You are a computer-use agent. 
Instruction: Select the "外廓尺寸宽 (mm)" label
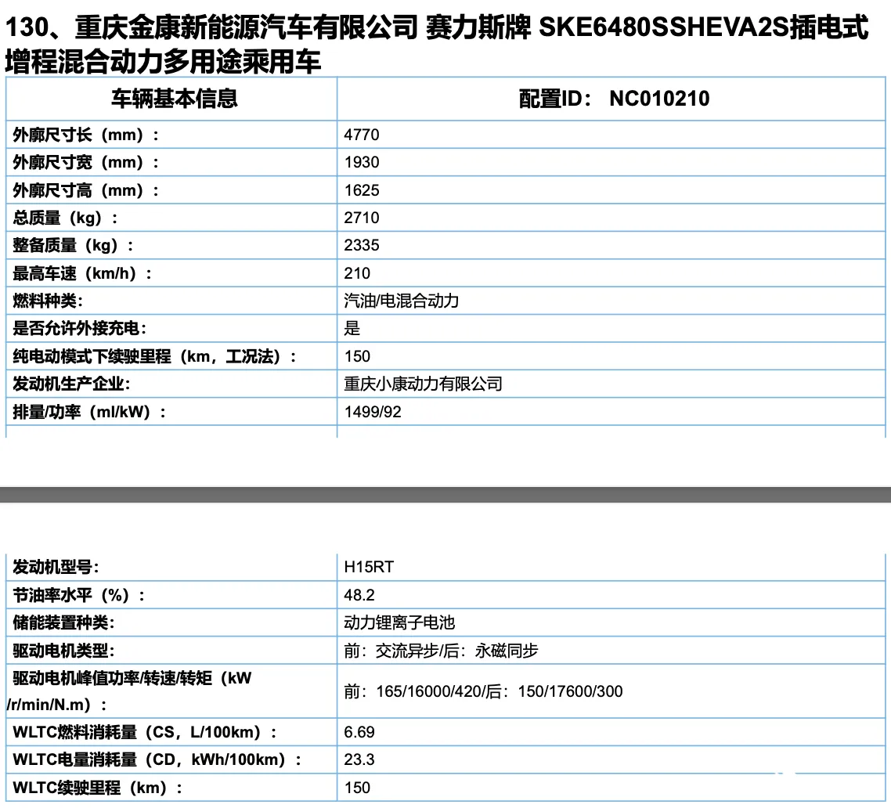pyautogui.click(x=86, y=163)
